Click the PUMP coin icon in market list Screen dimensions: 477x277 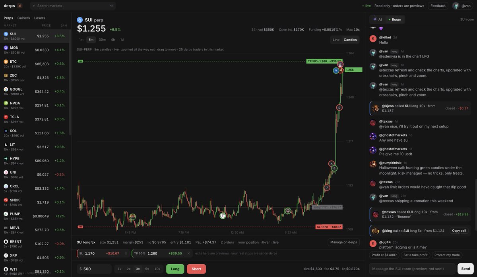pyautogui.click(x=6, y=214)
